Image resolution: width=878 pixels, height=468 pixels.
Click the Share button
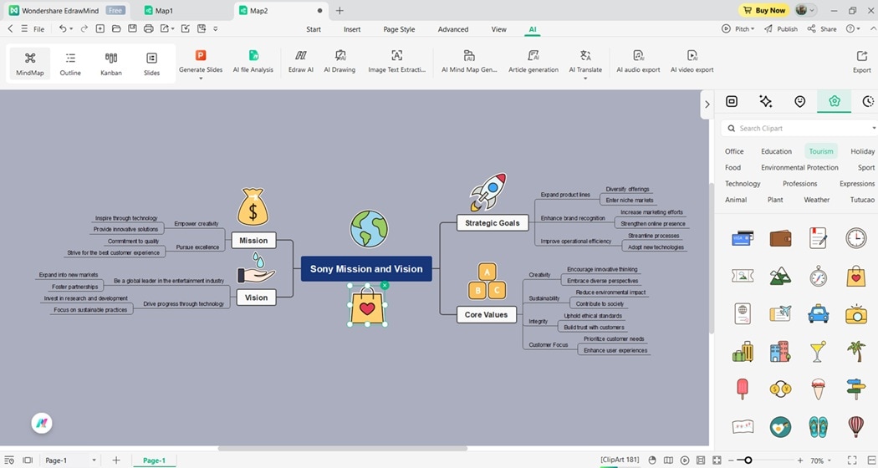point(822,28)
